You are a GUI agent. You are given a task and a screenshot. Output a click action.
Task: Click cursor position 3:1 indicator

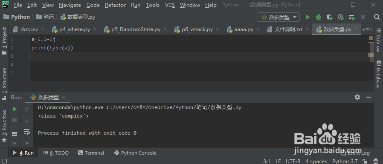pos(267,161)
